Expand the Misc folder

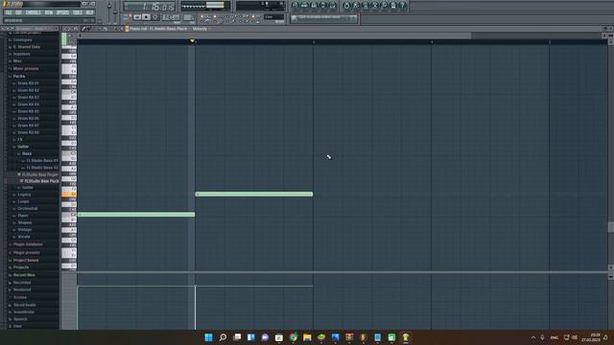click(x=17, y=60)
